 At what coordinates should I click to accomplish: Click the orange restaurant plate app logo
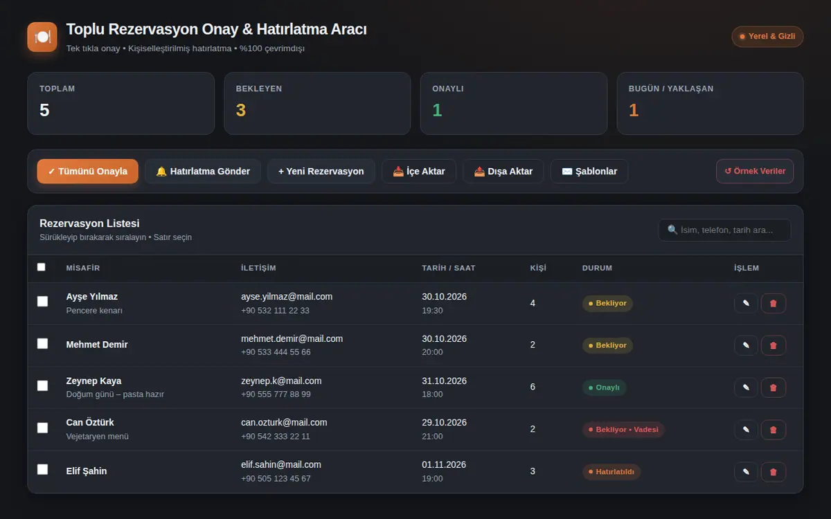click(42, 37)
